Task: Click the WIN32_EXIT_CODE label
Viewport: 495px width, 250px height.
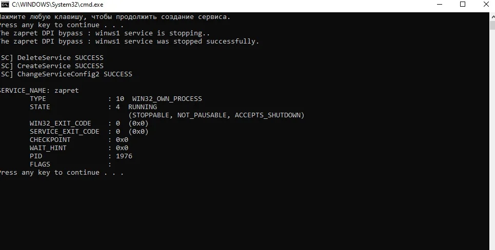Action: pos(60,123)
